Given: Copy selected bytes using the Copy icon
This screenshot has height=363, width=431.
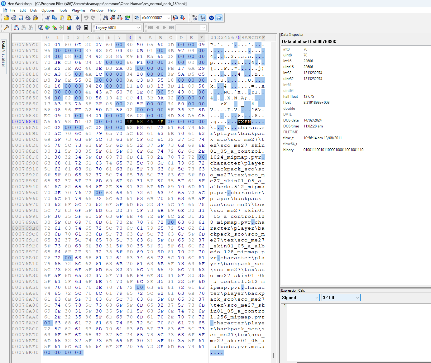Looking at the screenshot, I should [55, 18].
